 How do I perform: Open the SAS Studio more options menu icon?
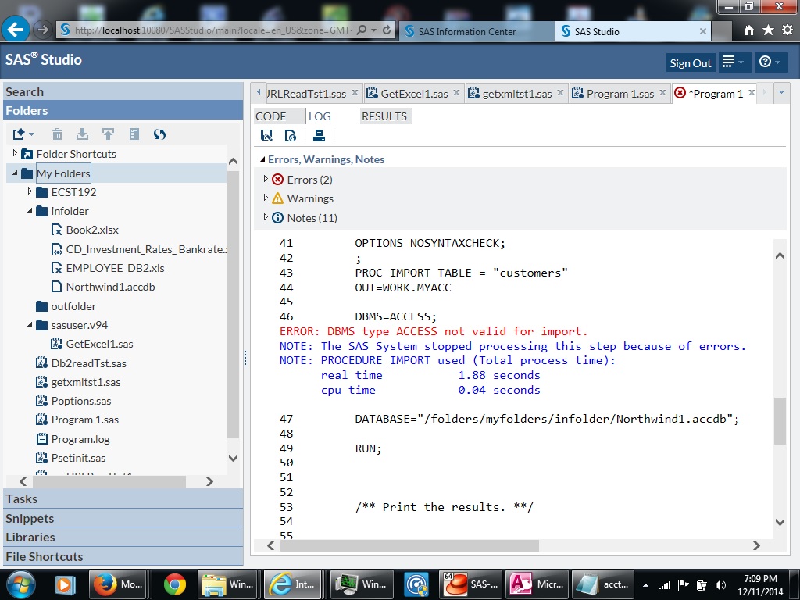pos(733,62)
